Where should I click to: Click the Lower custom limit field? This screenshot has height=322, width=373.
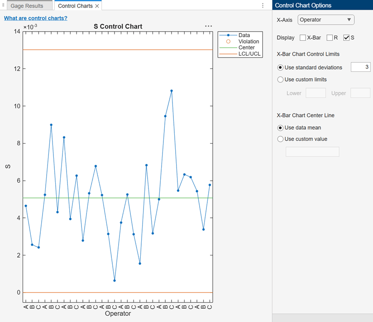pyautogui.click(x=316, y=93)
